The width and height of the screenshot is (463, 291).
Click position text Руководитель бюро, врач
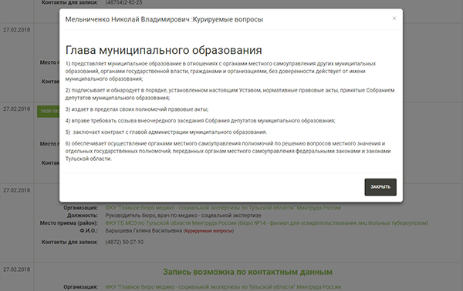[x=183, y=216]
